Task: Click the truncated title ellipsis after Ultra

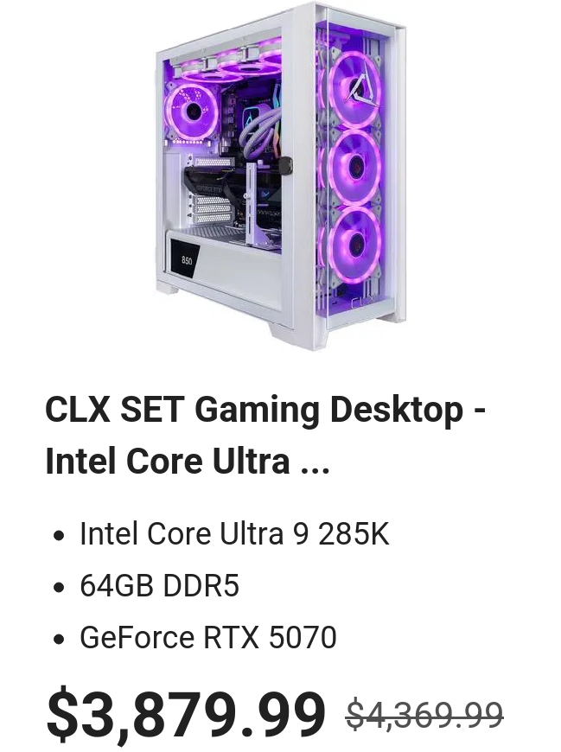Action: click(x=315, y=462)
